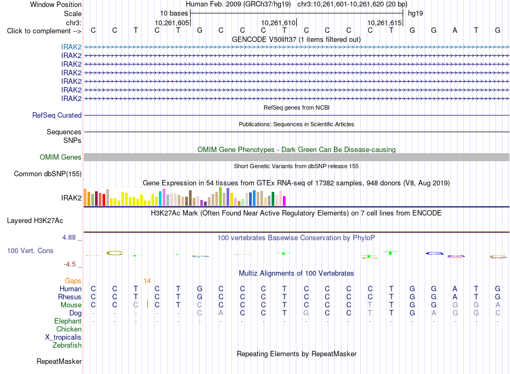Open the light-blue topmost IRAK2 transcript label

(71, 47)
